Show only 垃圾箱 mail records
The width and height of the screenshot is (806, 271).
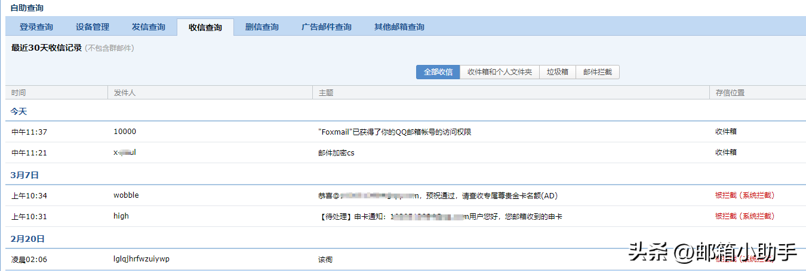[558, 72]
